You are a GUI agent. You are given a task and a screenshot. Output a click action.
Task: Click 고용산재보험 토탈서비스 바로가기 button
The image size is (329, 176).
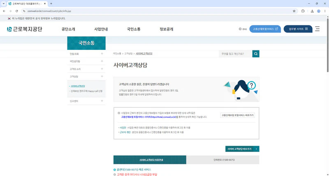(x=238, y=115)
